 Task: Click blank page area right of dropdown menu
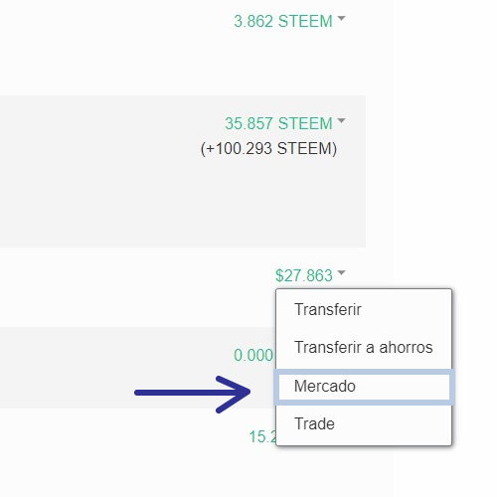[x=475, y=365]
